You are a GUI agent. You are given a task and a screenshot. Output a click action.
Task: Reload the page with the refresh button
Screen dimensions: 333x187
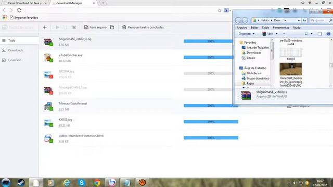(x=19, y=10)
